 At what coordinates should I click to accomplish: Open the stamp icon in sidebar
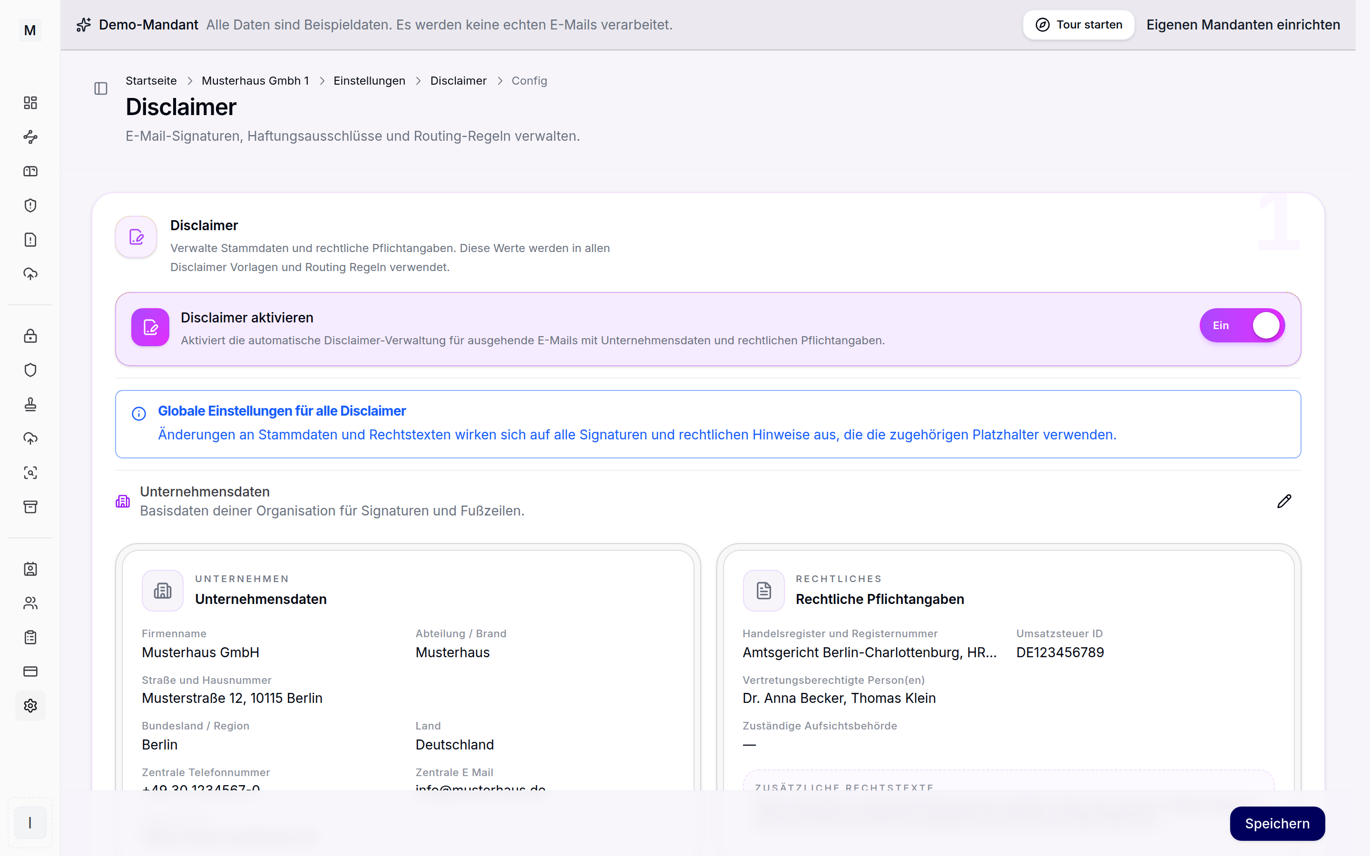30,404
